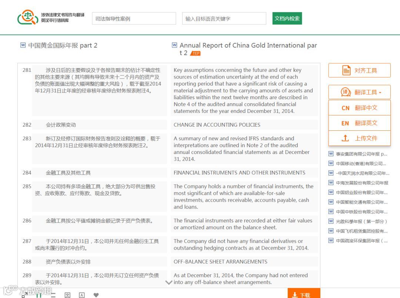Select 翻译英文 from the translation menu
This screenshot has height=298, width=400.
pos(359,123)
